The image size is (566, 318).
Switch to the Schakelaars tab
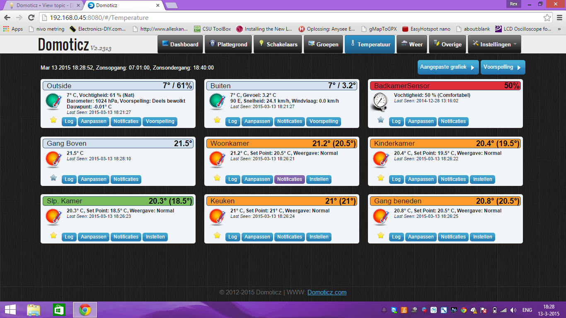click(x=278, y=44)
